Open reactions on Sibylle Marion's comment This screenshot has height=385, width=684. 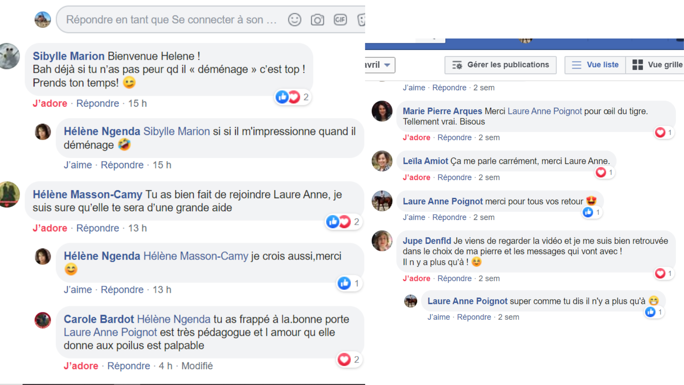tap(293, 97)
